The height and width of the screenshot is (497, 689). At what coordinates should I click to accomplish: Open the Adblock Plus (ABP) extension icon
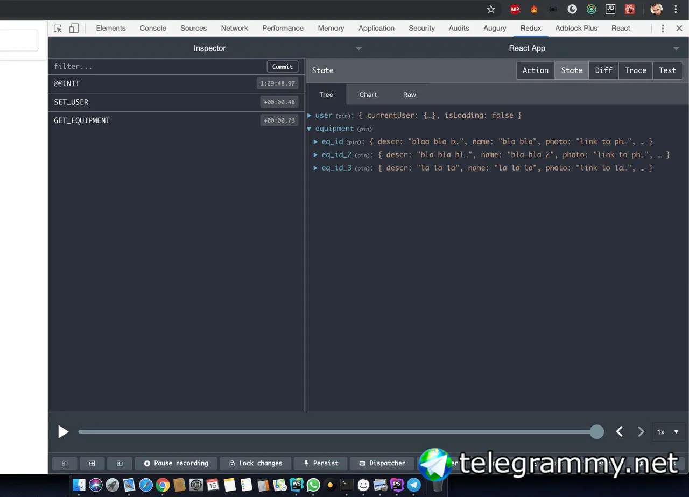pyautogui.click(x=515, y=9)
